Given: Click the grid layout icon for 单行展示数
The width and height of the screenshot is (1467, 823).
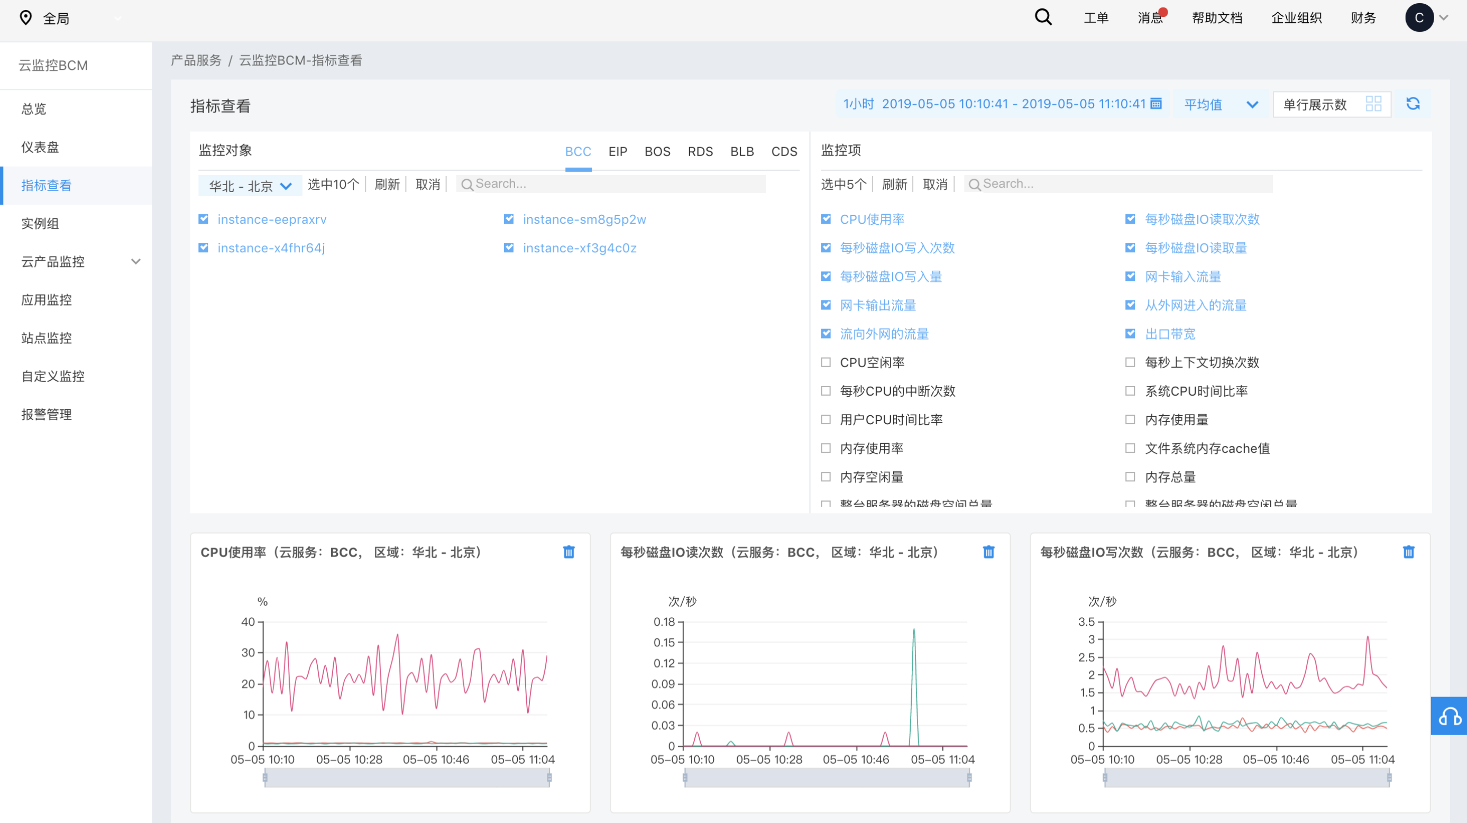Looking at the screenshot, I should coord(1373,104).
